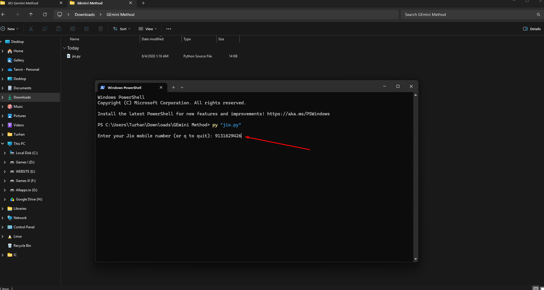Open Documents in the sidebar
The height and width of the screenshot is (290, 544).
[22, 88]
